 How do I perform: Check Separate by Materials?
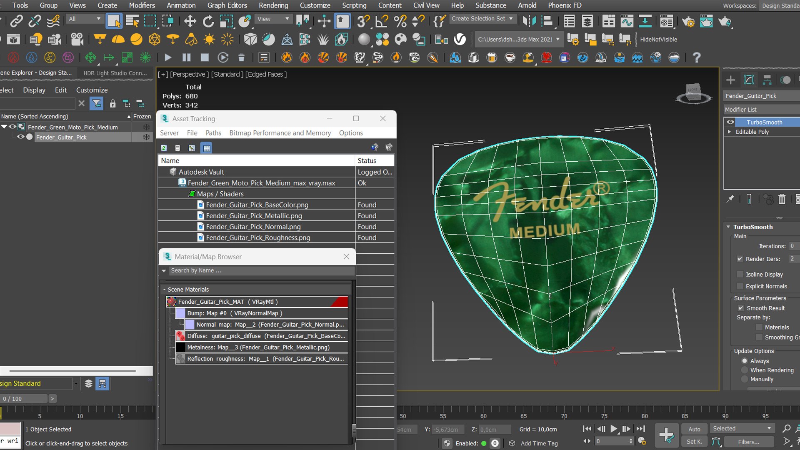[x=759, y=327]
